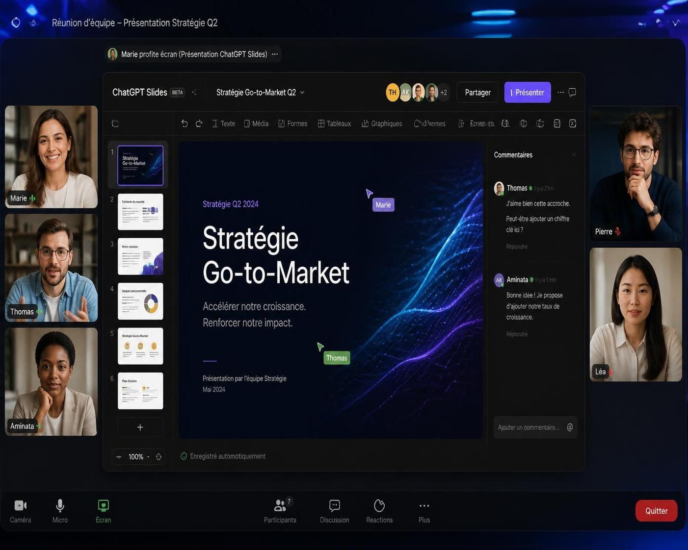Select slide 5 thumbnail
The height and width of the screenshot is (550, 688).
140,346
